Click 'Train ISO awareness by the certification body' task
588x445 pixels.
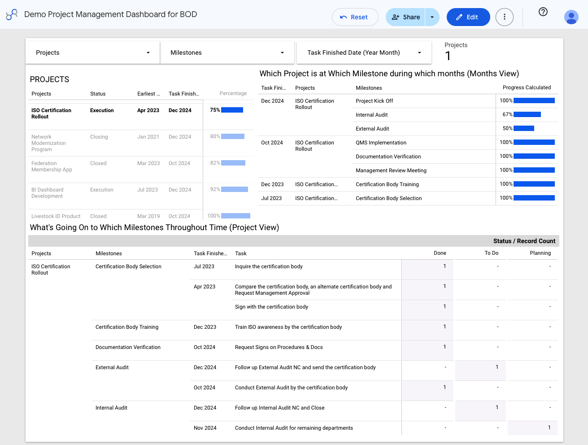click(288, 327)
